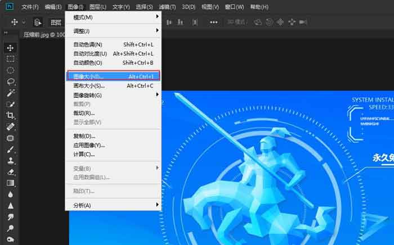This screenshot has width=394, height=245.
Task: Close the open 图像(I) menu
Action: click(75, 7)
